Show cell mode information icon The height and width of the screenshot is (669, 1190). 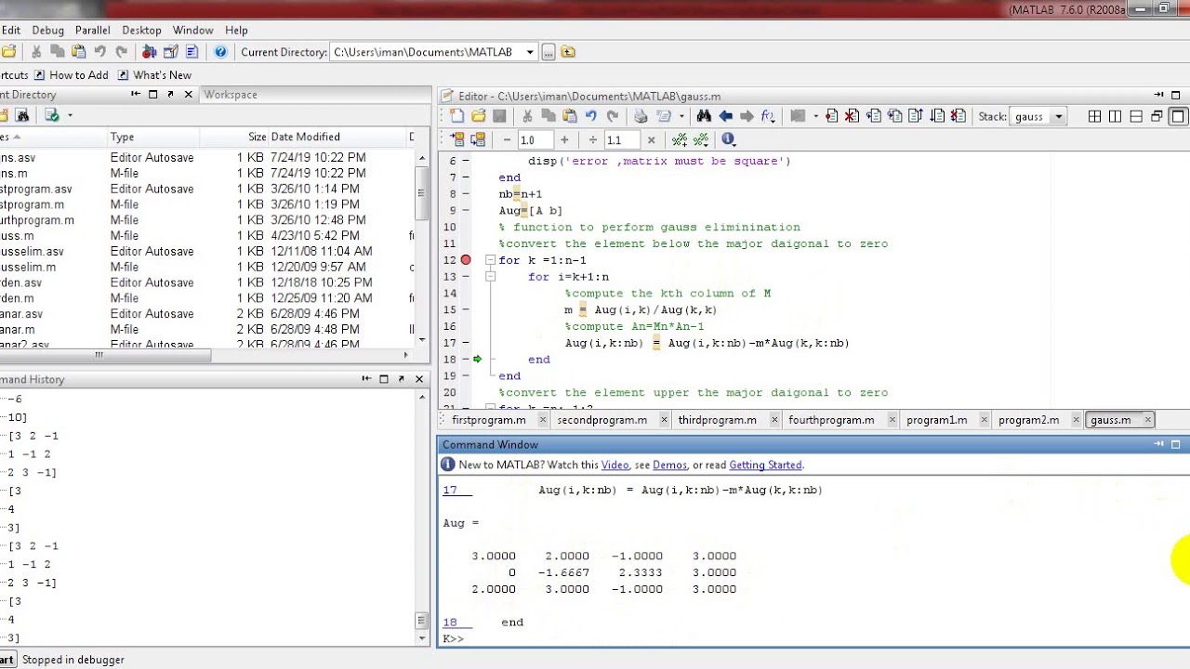pyautogui.click(x=728, y=139)
